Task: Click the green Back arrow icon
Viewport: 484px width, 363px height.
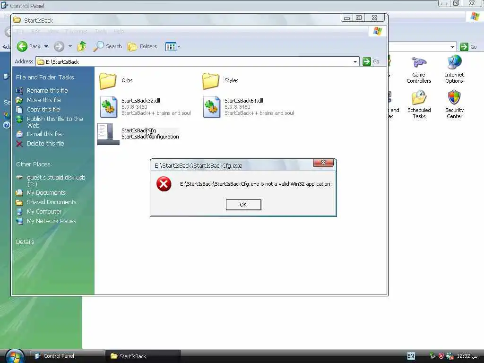Action: [x=22, y=46]
